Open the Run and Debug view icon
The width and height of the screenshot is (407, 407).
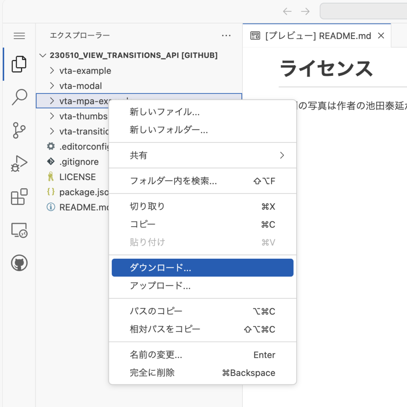(x=19, y=163)
